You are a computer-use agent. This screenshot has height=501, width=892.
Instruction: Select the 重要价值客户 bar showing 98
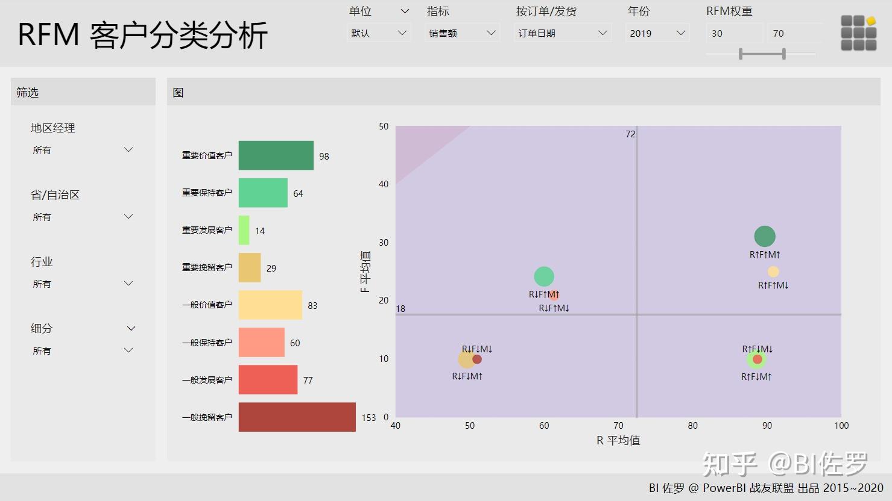[x=276, y=155]
